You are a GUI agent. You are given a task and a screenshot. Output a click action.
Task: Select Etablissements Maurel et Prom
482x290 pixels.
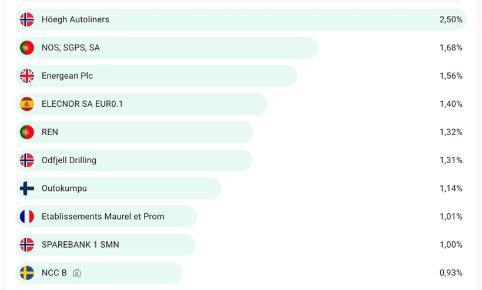[x=103, y=217]
